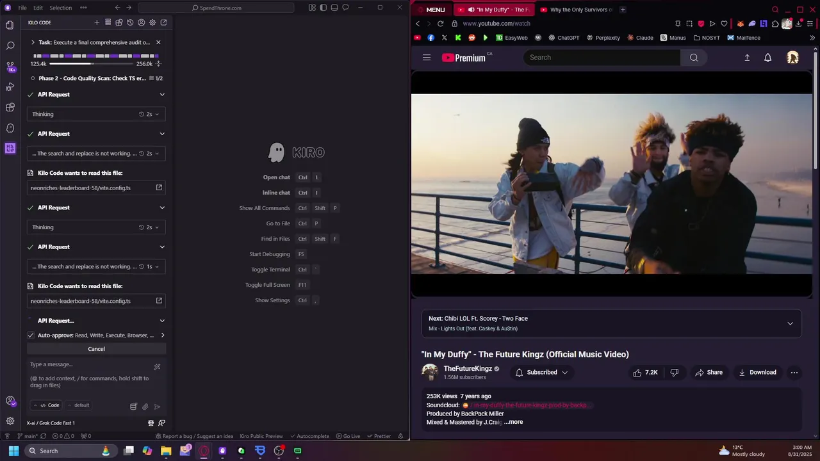Close the current Kilo Code task
The width and height of the screenshot is (820, 461).
click(158, 42)
